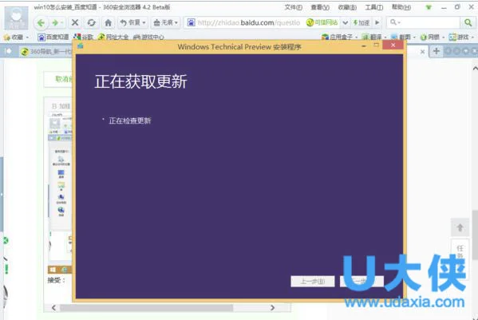Close the active browser tab
478x320 pixels.
pos(422,52)
